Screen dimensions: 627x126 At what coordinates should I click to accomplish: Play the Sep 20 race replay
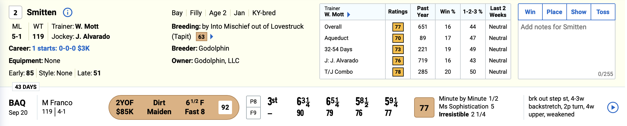(x=613, y=107)
